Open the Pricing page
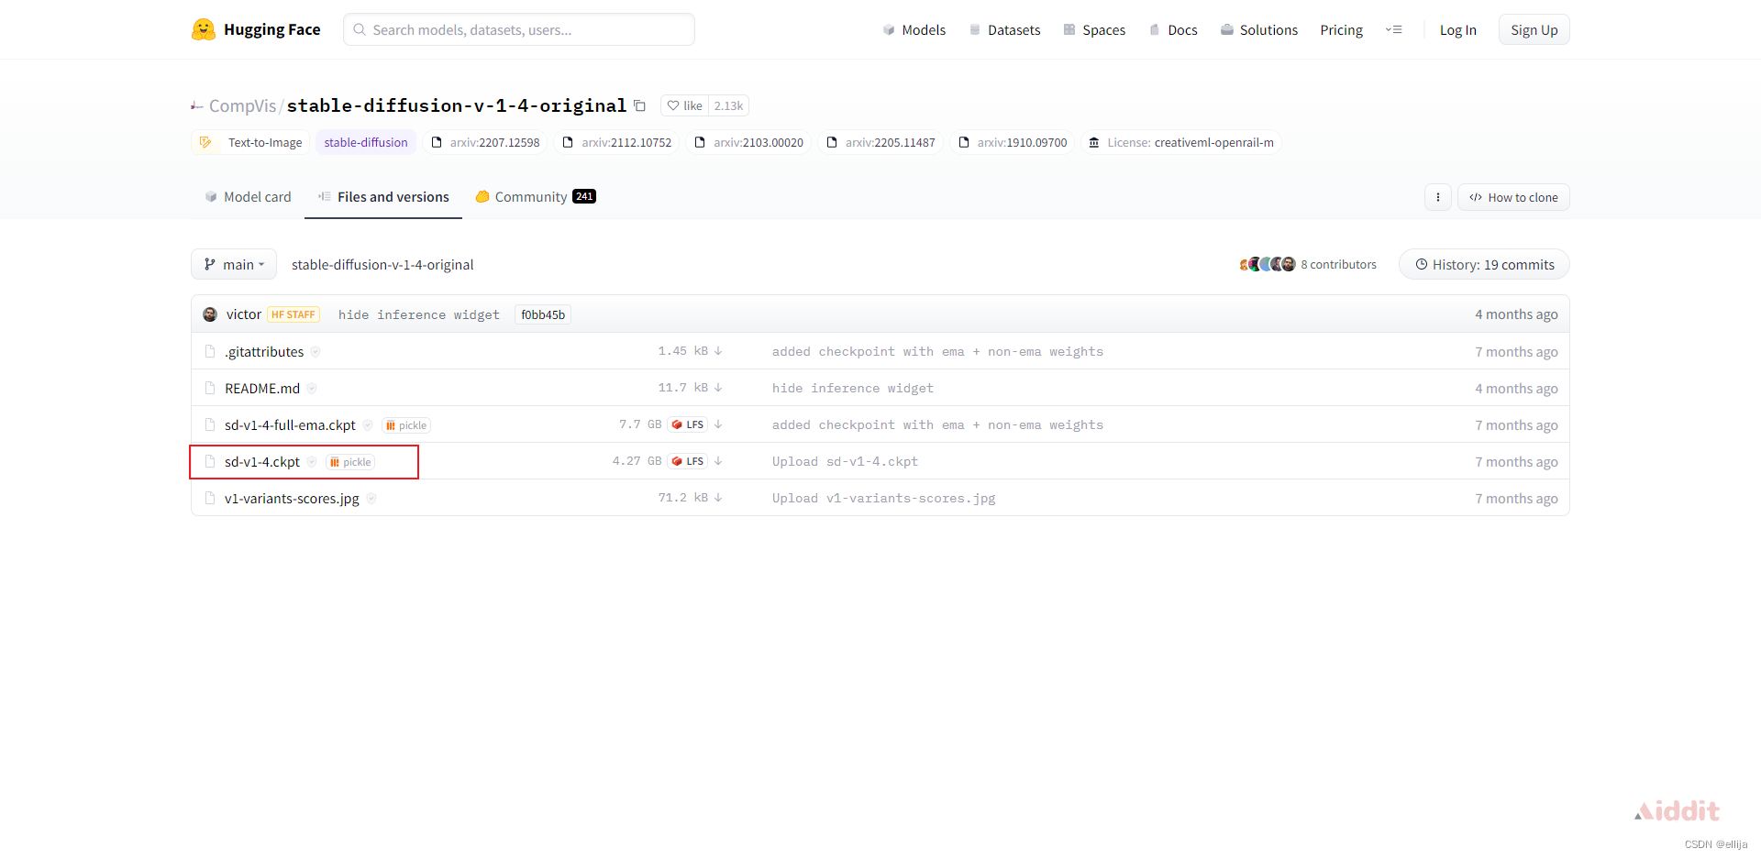The height and width of the screenshot is (859, 1761). tap(1341, 29)
